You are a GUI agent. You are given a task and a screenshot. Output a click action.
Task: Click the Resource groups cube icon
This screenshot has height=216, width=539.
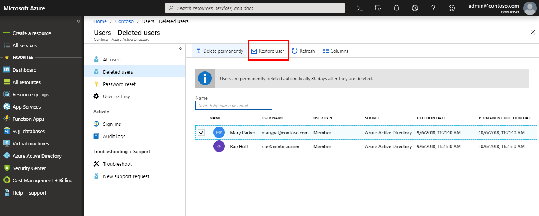[x=7, y=94]
